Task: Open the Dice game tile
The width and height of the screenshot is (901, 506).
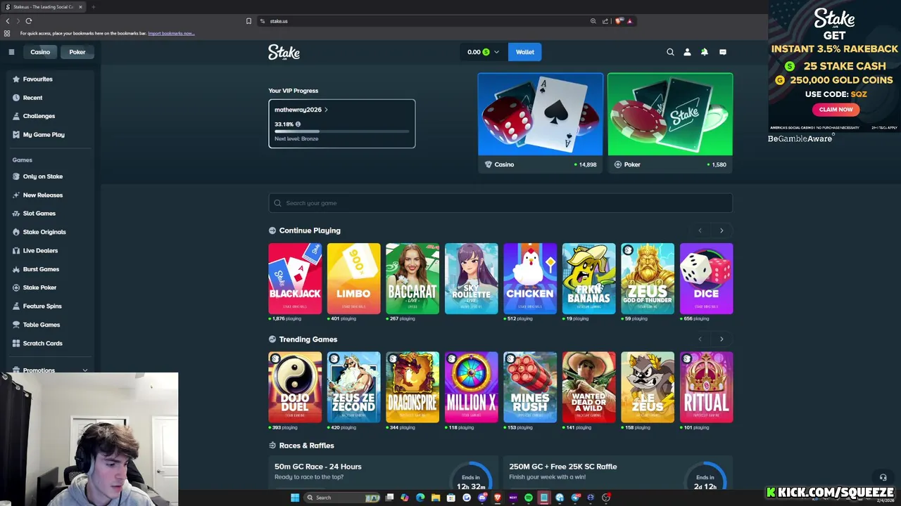Action: click(x=706, y=278)
